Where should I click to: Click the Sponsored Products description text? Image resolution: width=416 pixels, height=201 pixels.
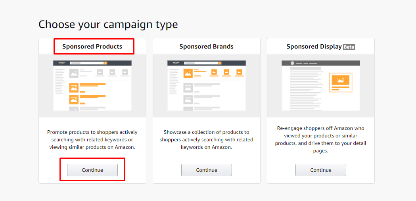coord(92,140)
